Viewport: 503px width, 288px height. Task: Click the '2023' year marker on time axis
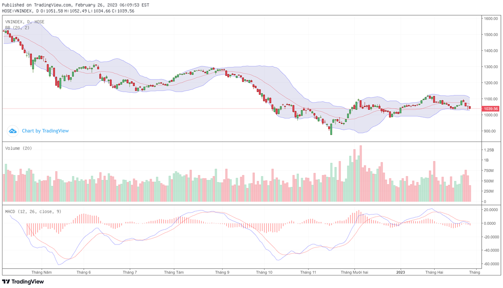click(401, 272)
